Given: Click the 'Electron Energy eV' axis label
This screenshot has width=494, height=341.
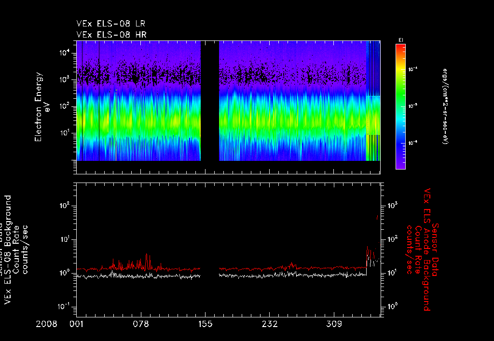Looking at the screenshot, I should pyautogui.click(x=42, y=107).
